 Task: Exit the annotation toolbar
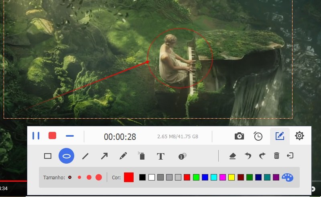pos(290,156)
